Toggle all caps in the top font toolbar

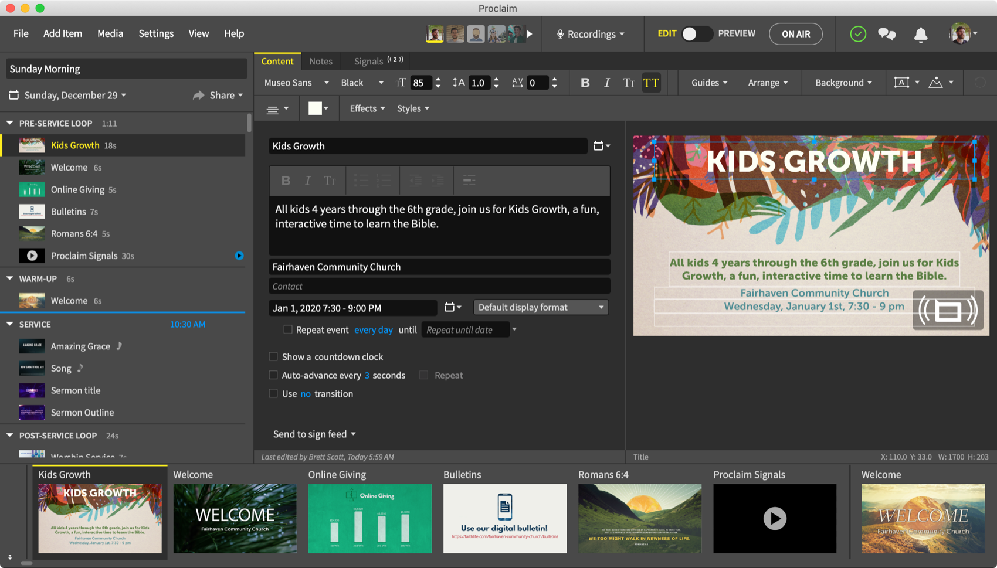pos(651,83)
